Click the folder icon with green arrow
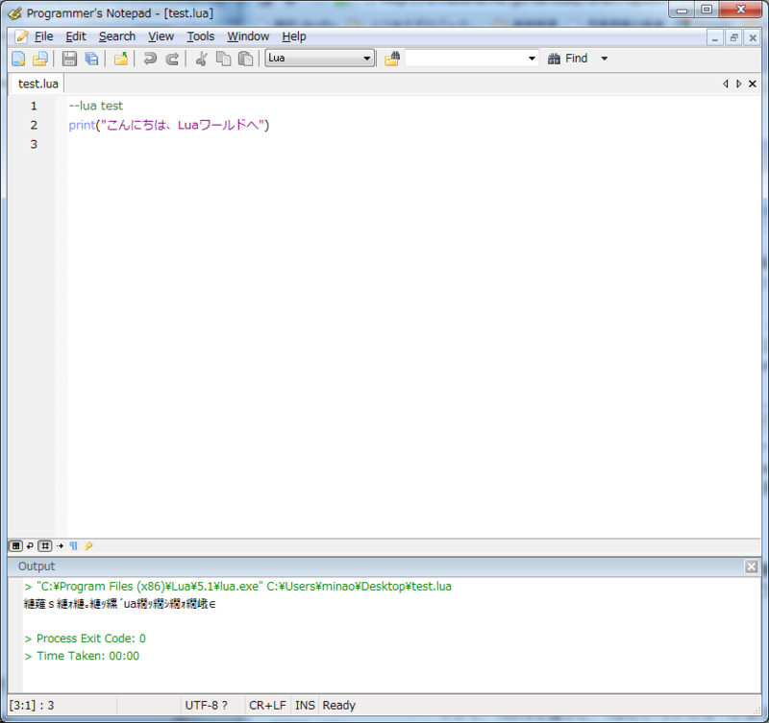 [121, 59]
